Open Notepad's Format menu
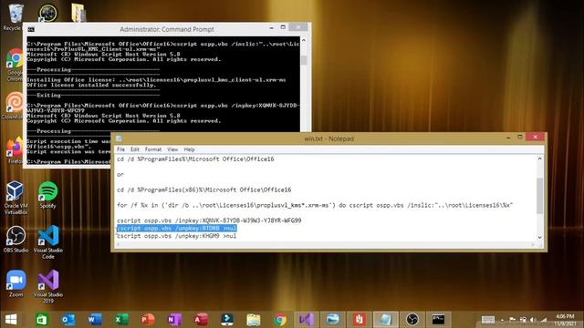 click(153, 149)
